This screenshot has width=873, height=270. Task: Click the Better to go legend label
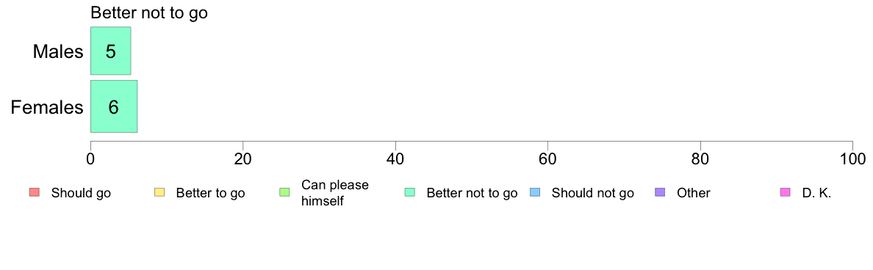pyautogui.click(x=210, y=194)
